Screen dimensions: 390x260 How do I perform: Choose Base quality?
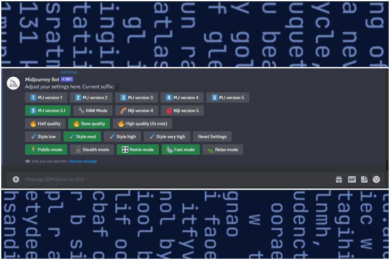click(89, 123)
